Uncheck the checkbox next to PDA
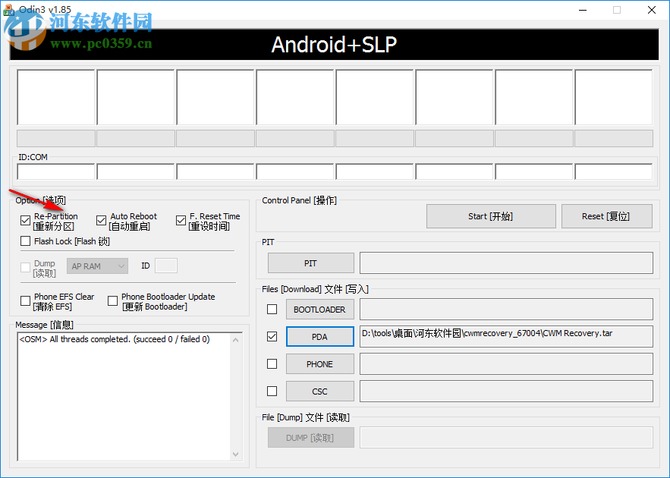Screen dimensions: 670x478 (x=272, y=336)
